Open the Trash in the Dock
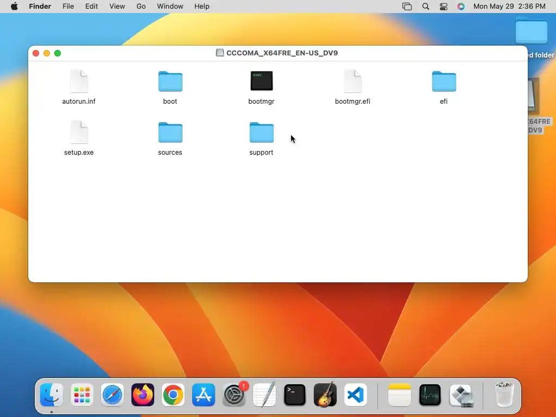 tap(504, 395)
